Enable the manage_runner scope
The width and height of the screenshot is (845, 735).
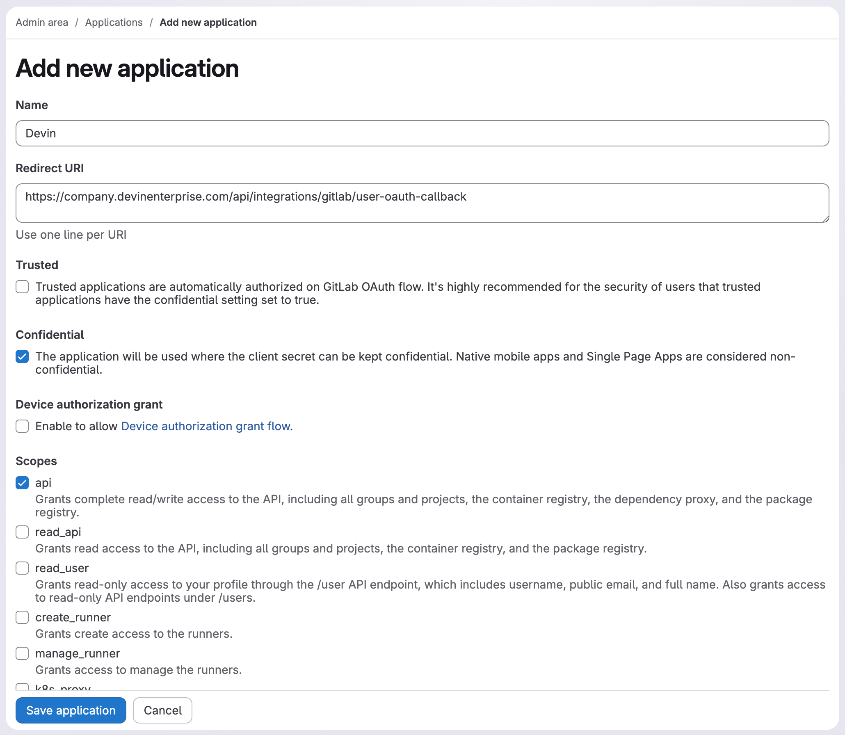click(22, 653)
